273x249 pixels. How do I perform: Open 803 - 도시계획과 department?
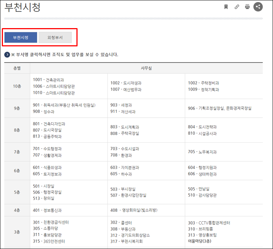[124, 127]
